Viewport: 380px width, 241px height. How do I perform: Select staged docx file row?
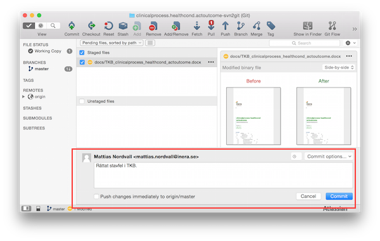click(147, 62)
